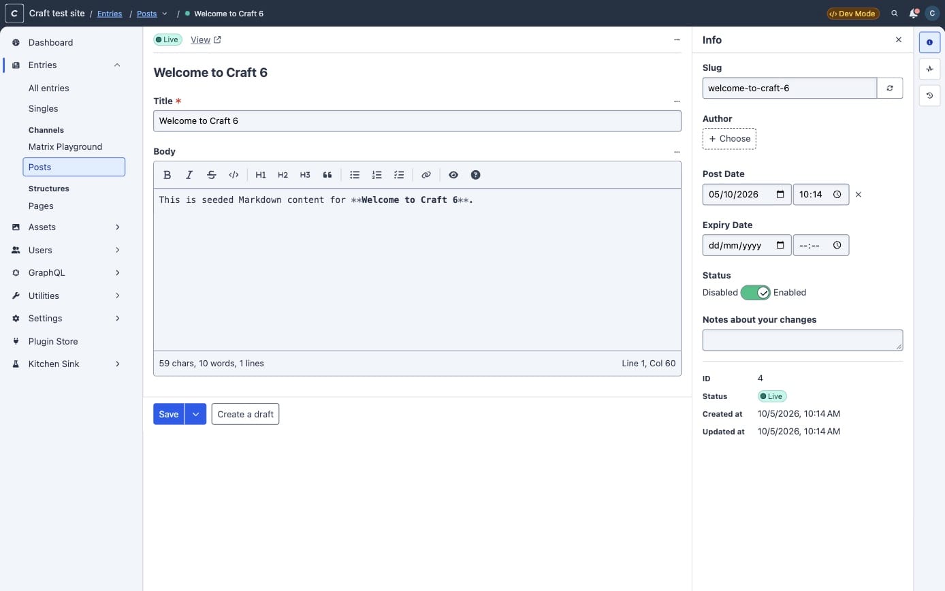Click the Save button
Viewport: 945px width, 591px height.
[x=169, y=414]
